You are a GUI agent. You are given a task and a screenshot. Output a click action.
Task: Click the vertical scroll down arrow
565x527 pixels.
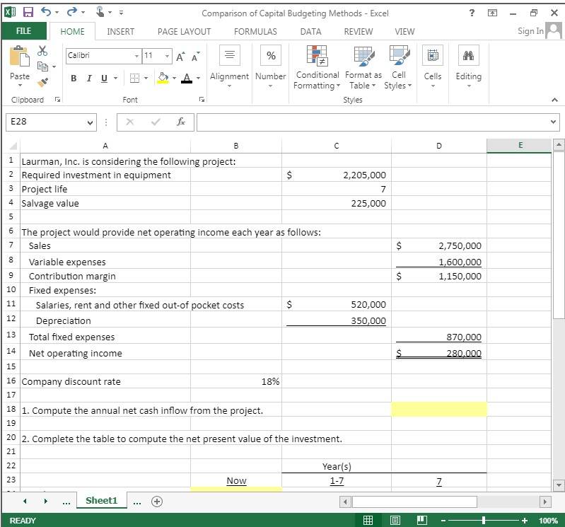click(x=559, y=485)
